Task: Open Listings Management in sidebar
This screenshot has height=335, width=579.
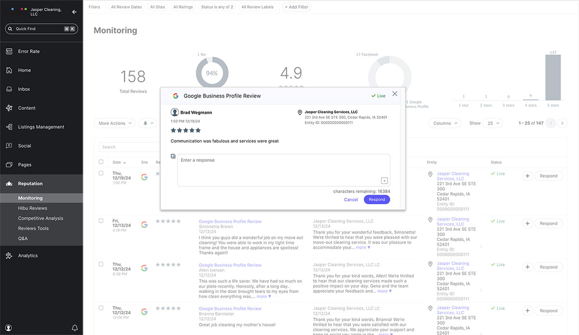Action: coord(9,127)
